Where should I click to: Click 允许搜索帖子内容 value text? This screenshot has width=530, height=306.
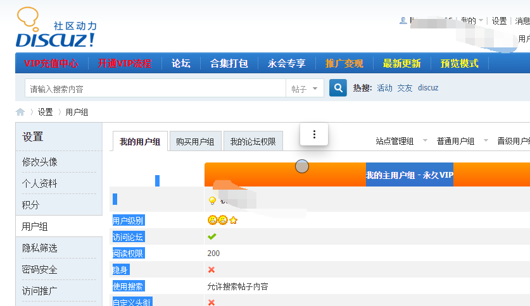click(237, 286)
